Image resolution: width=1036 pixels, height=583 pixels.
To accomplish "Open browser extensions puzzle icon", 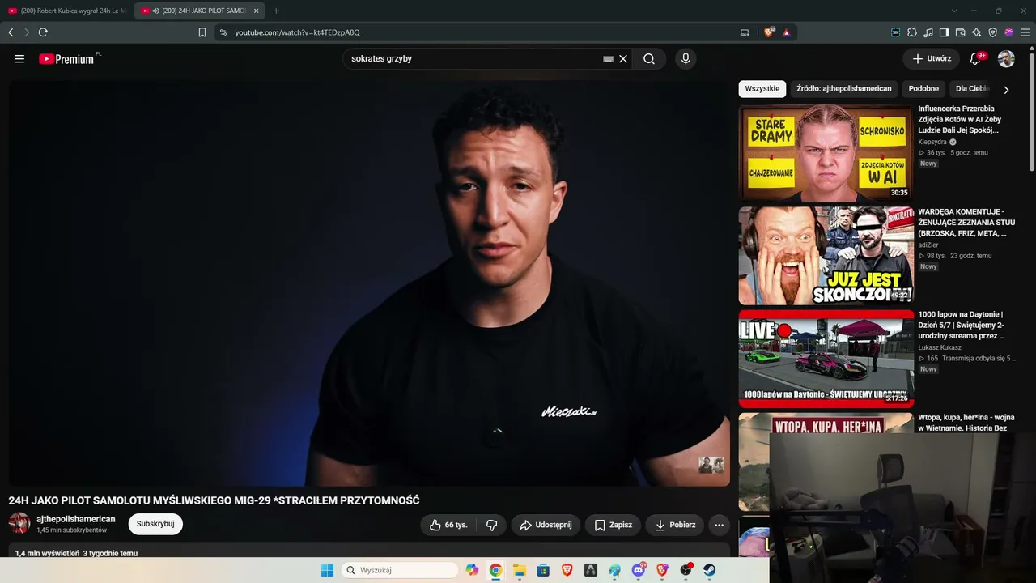I will point(912,32).
